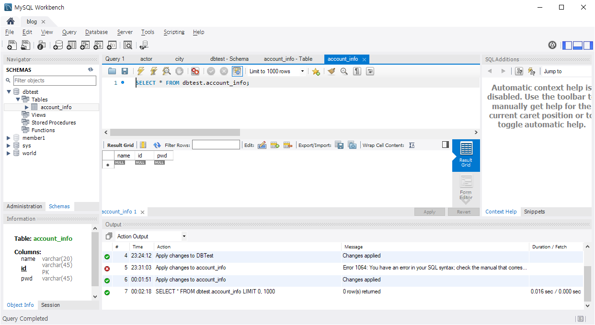Viewport: 595px width, 325px height.
Task: Toggle wrap cell content
Action: [x=412, y=145]
